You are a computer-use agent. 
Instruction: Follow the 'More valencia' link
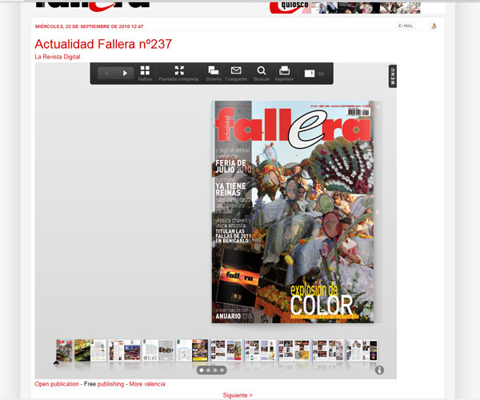tap(147, 384)
